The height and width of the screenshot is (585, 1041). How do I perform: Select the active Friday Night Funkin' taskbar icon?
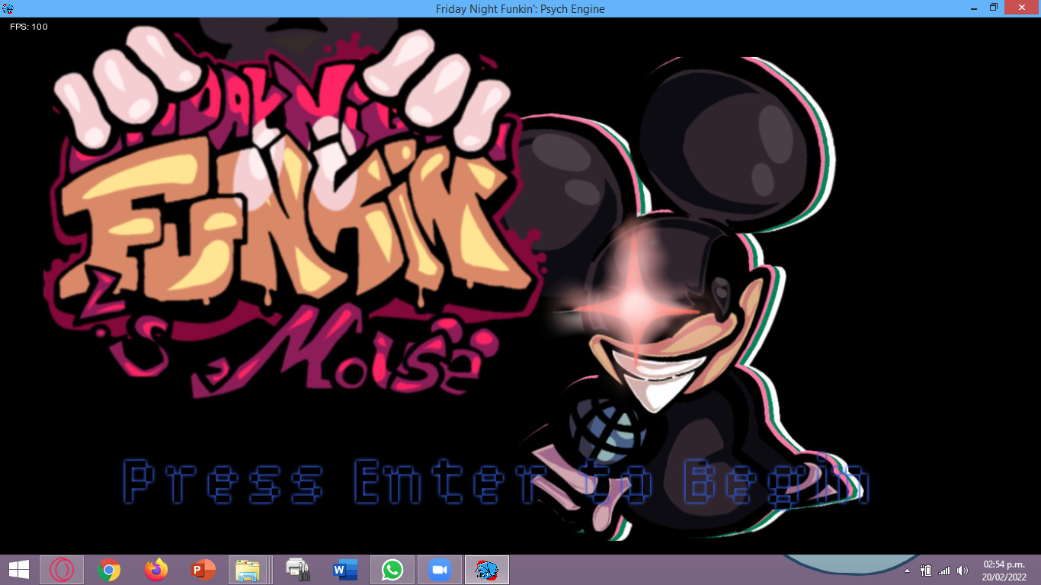(486, 569)
